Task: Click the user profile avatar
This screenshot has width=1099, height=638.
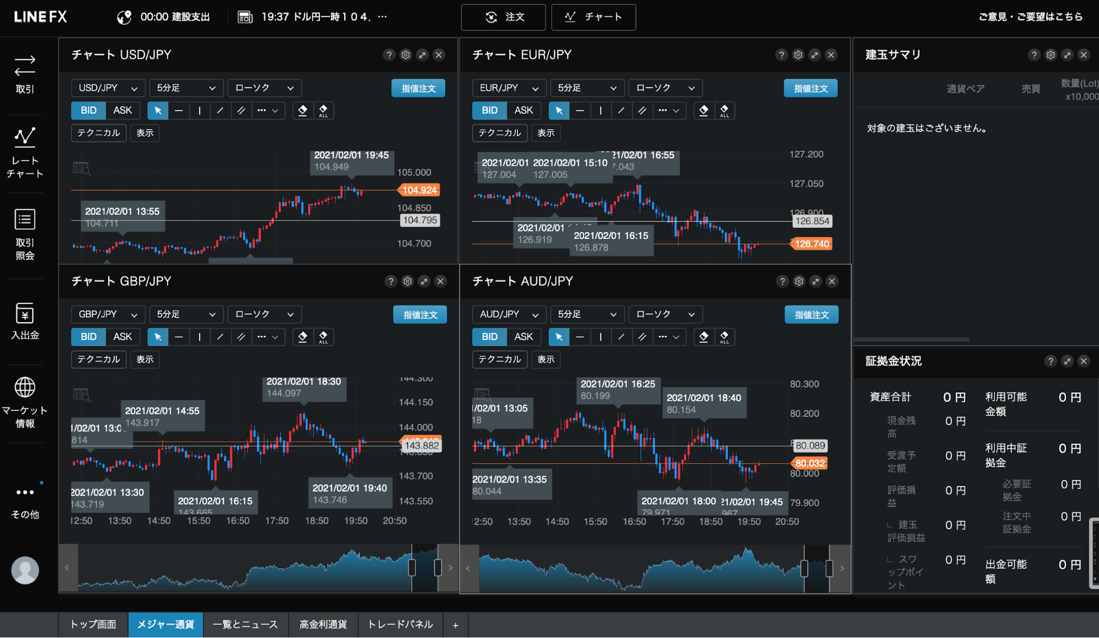Action: [x=25, y=570]
